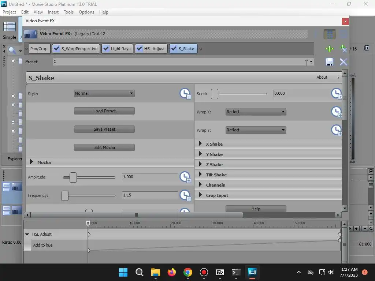Click the Seed animate clock icon
This screenshot has width=375, height=281.
[x=336, y=93]
